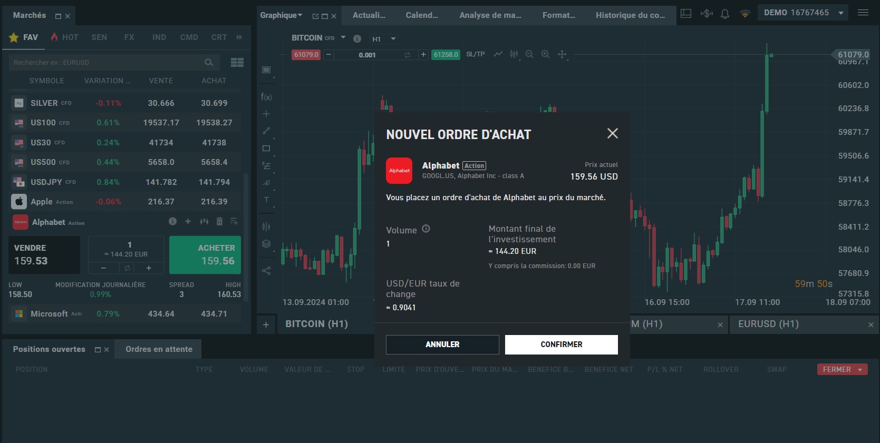Open the Analyse de ma... tab
Image resolution: width=880 pixels, height=443 pixels.
click(x=490, y=15)
